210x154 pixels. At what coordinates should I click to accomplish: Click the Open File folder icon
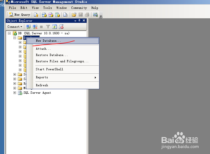pyautogui.click(x=74, y=15)
